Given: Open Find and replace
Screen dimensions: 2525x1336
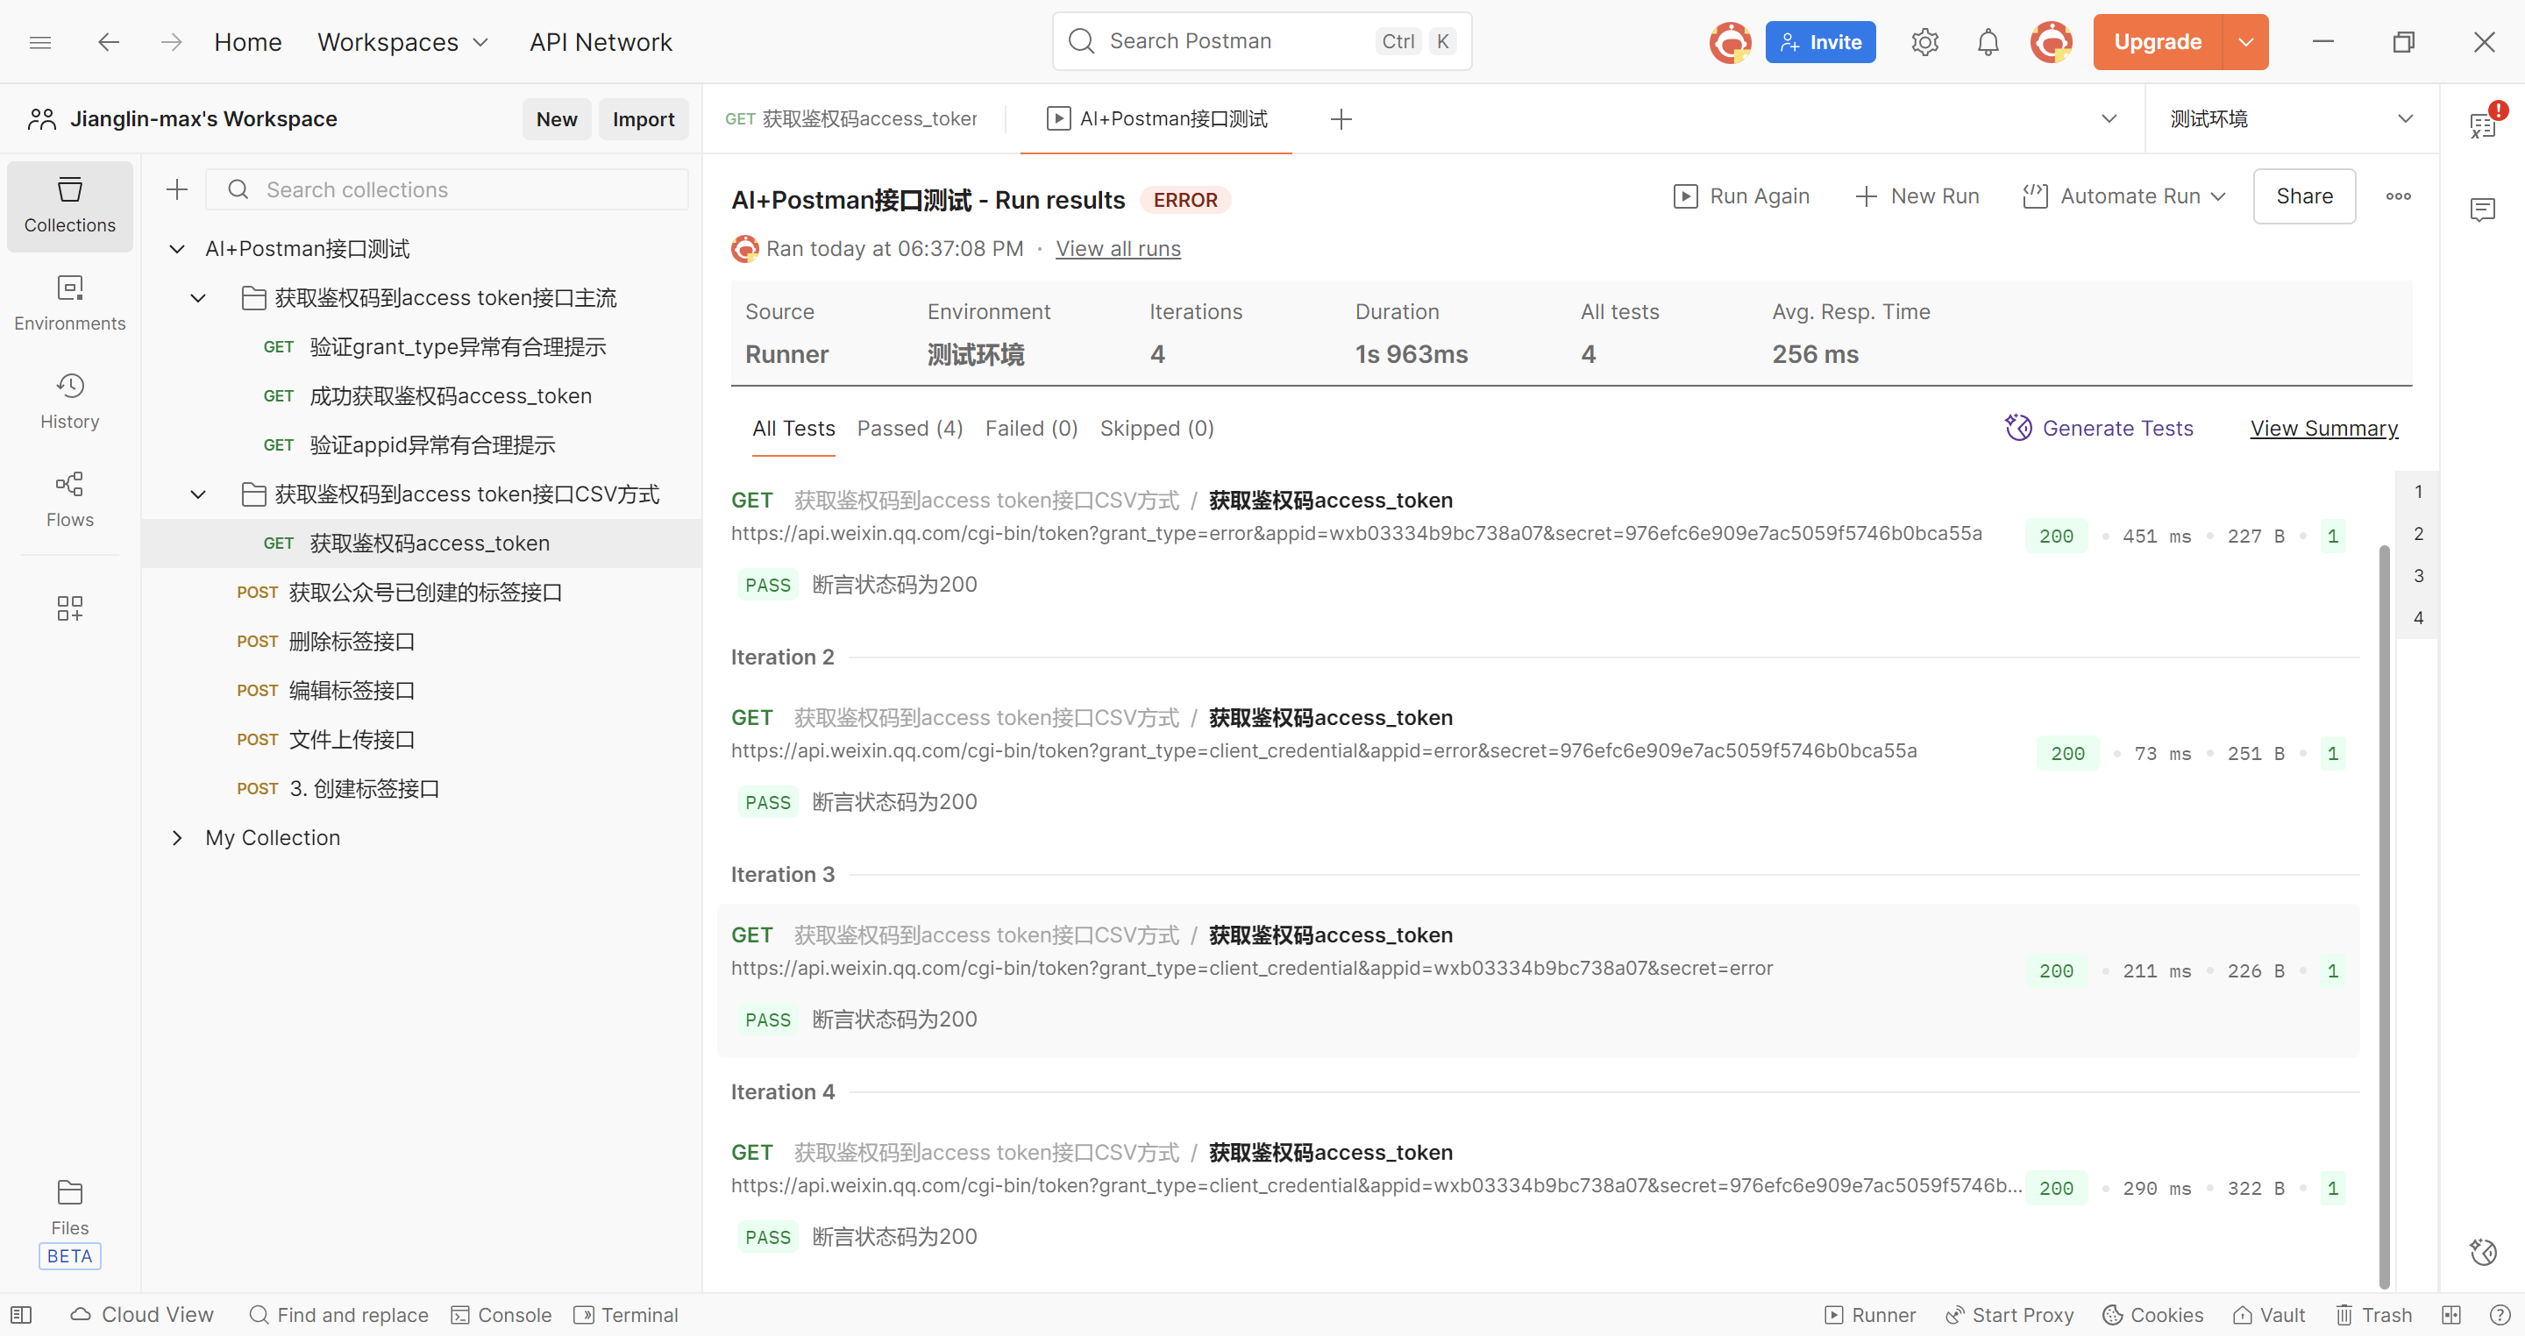Looking at the screenshot, I should click(339, 1314).
